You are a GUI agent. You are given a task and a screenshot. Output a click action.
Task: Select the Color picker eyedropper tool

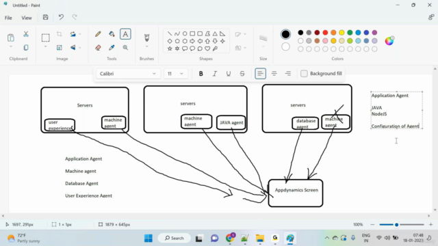point(112,48)
